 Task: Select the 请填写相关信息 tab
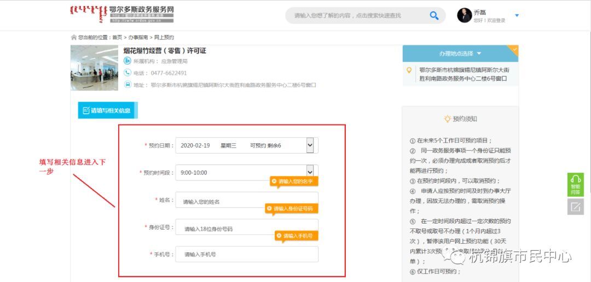point(107,110)
